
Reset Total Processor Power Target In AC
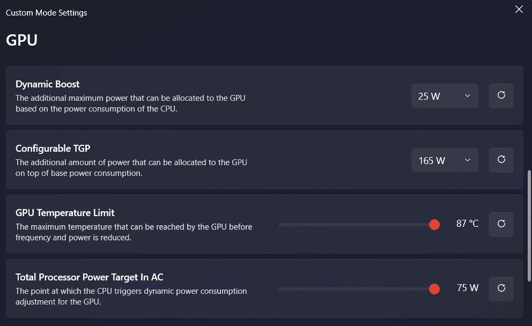[501, 288]
